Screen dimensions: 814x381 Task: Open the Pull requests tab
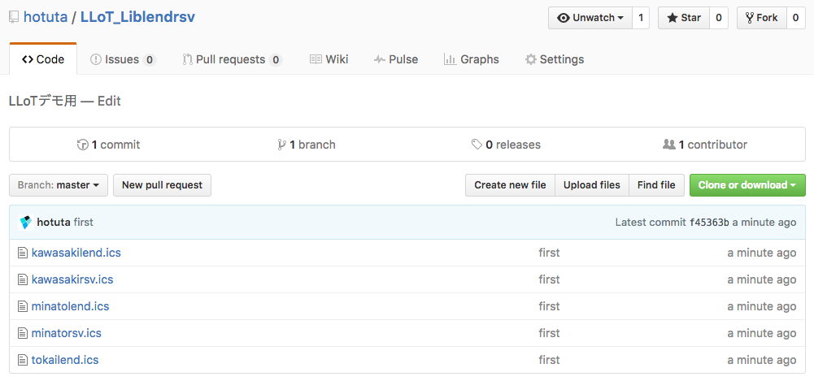(233, 59)
